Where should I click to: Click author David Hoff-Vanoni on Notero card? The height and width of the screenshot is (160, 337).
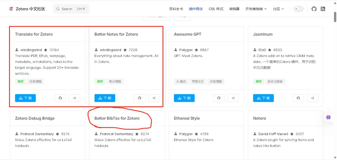tap(273, 134)
